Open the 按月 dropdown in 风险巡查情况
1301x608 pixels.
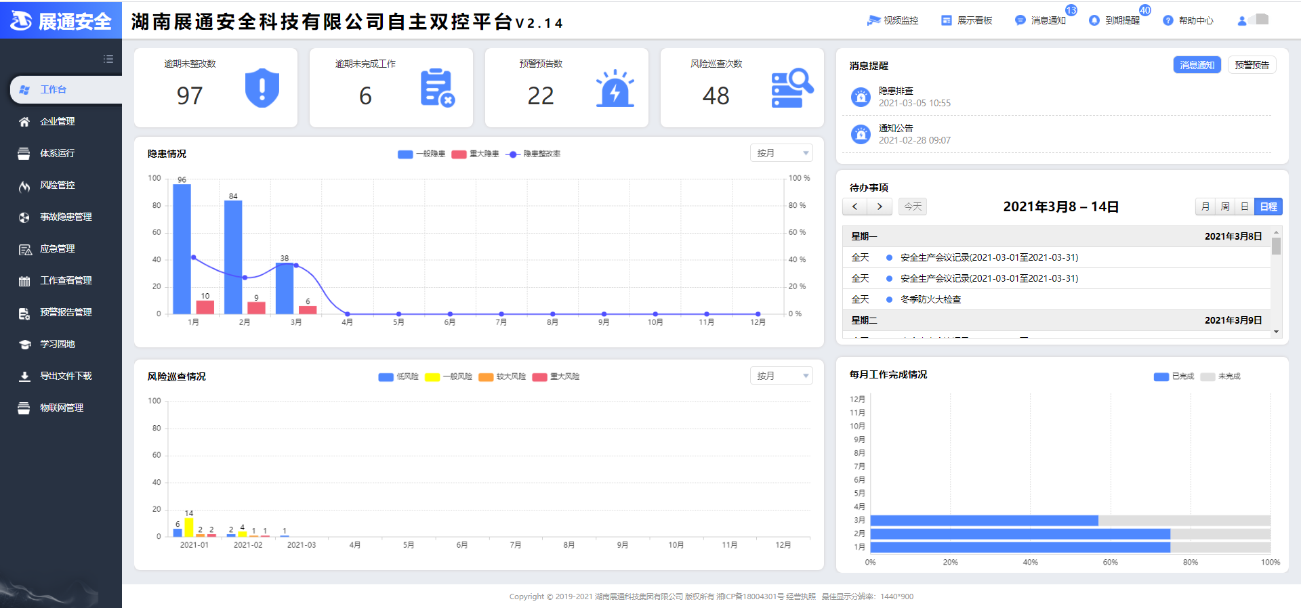781,376
